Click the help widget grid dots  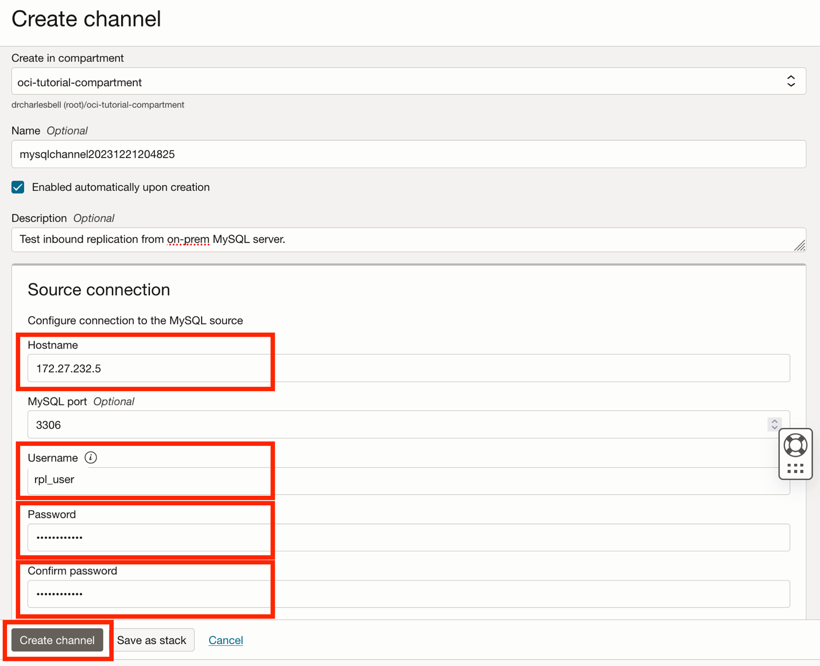click(x=795, y=469)
